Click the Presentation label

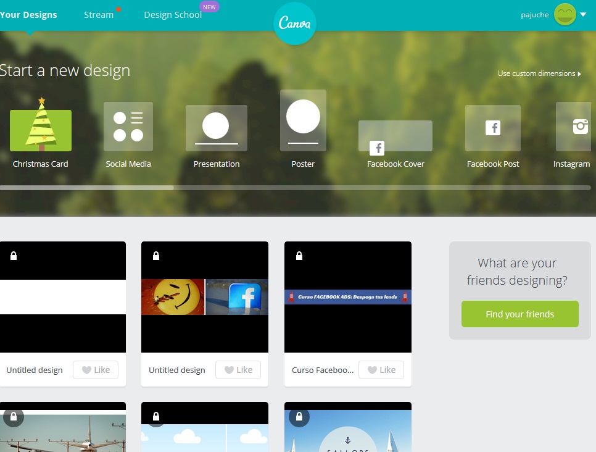click(x=217, y=164)
